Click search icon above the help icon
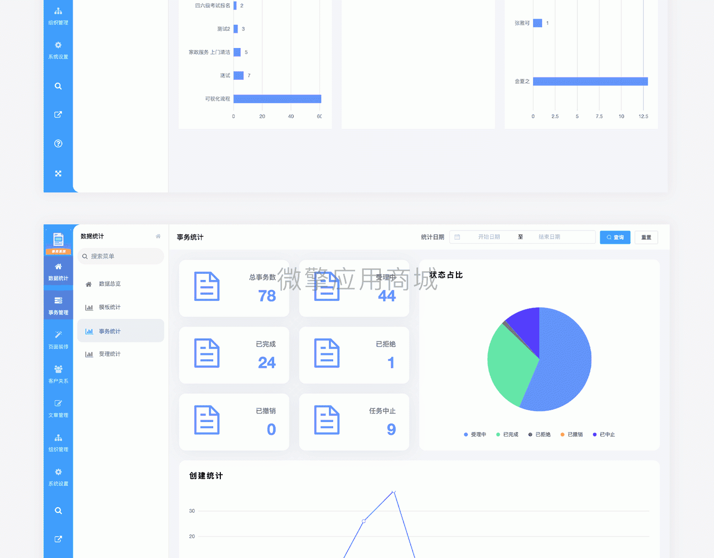Image resolution: width=714 pixels, height=558 pixels. coord(58,86)
